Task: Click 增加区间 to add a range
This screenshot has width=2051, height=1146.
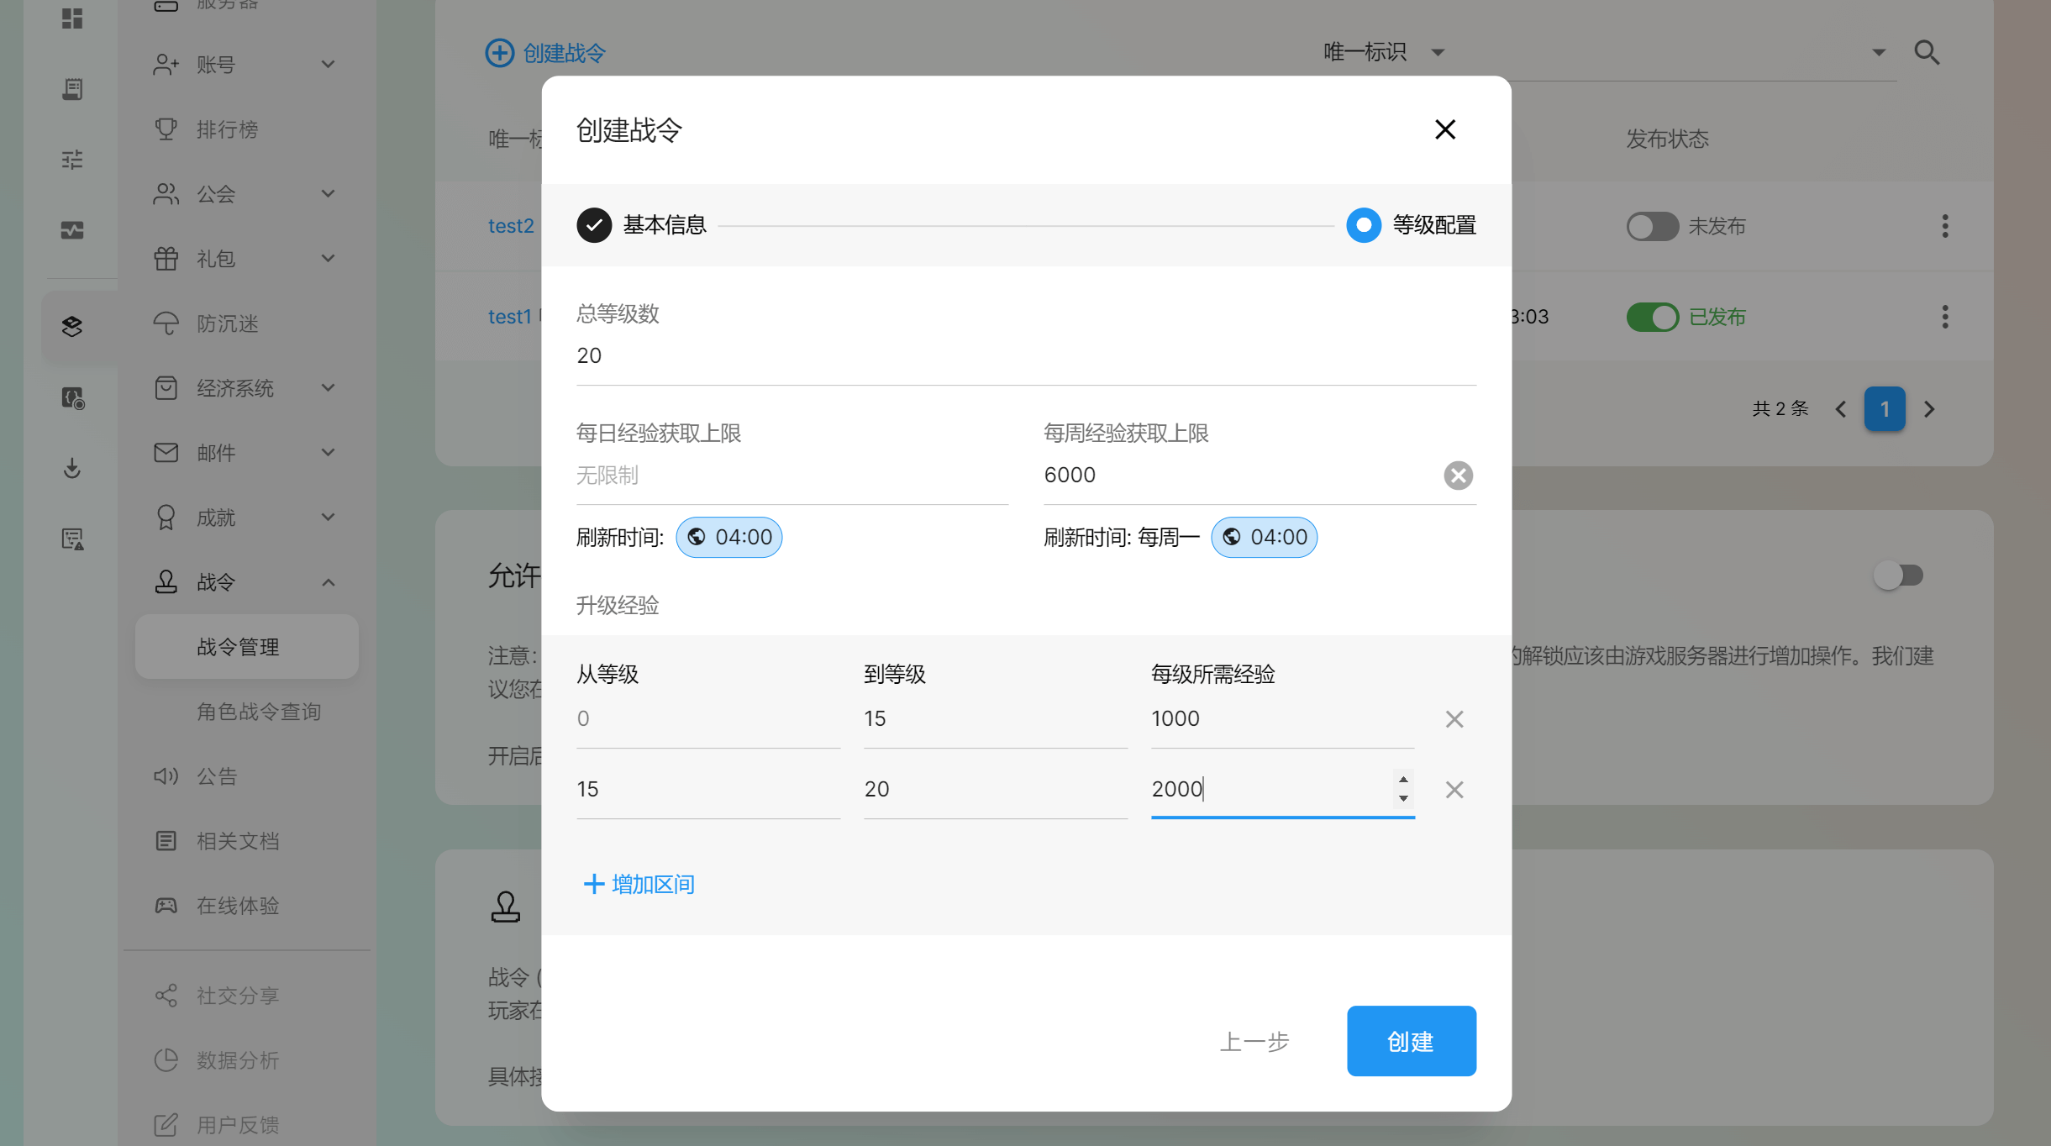Action: 639,884
